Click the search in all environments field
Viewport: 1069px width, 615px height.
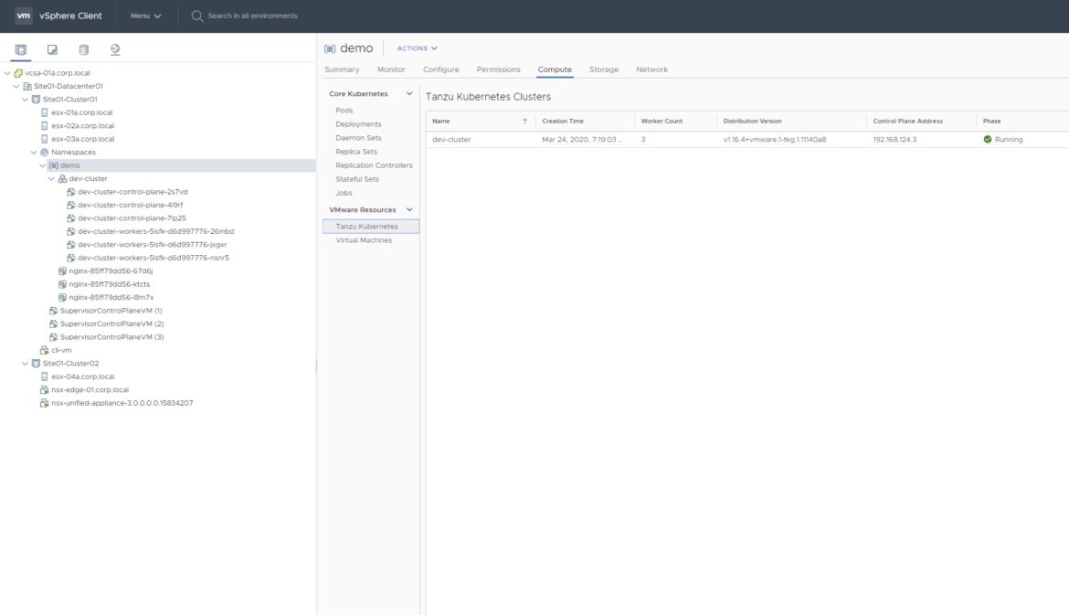(x=253, y=16)
